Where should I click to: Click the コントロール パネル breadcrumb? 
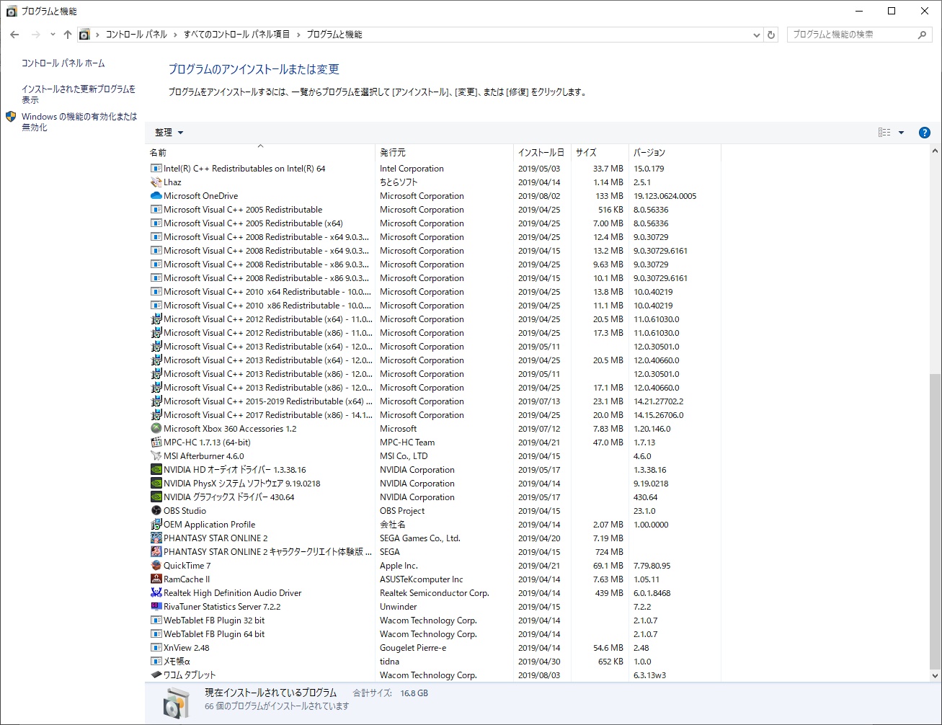click(136, 35)
